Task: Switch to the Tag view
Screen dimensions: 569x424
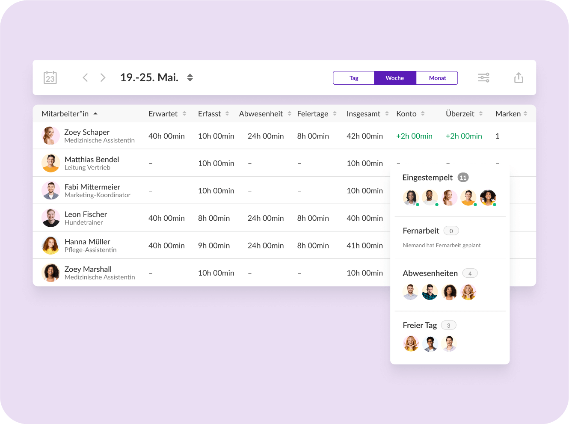Action: point(354,77)
